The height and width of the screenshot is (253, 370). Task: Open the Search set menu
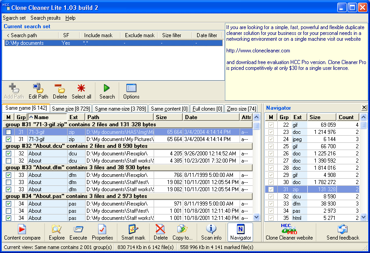click(x=14, y=18)
